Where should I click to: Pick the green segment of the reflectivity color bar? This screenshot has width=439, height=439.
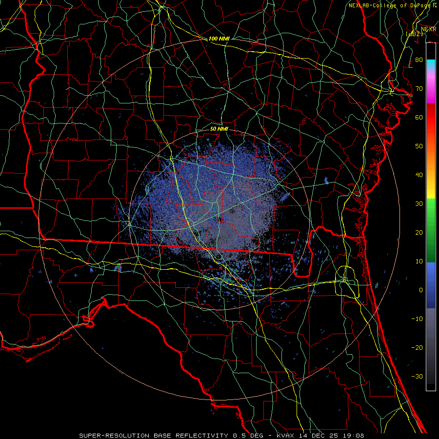pos(431,230)
